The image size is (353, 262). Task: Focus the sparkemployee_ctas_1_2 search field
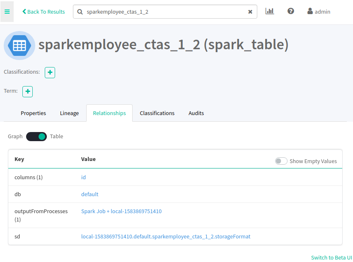pos(165,12)
